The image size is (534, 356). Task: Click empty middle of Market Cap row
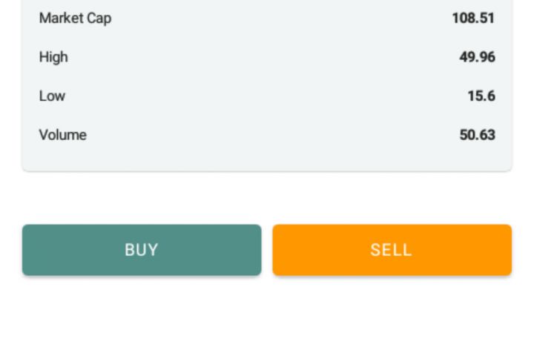pos(267,19)
